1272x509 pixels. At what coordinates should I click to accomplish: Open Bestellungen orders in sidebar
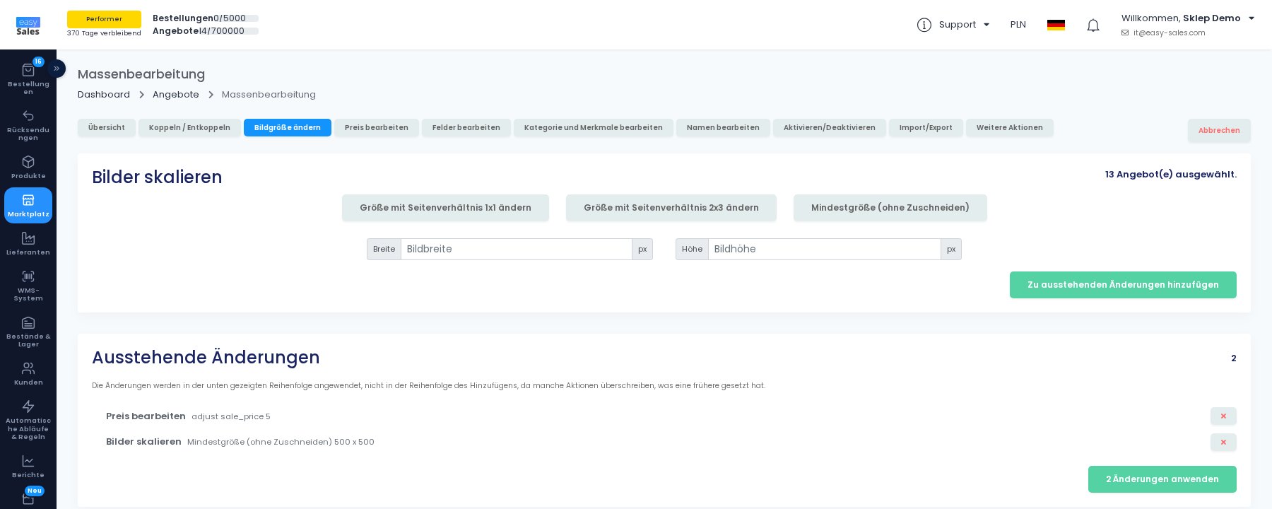[28, 78]
